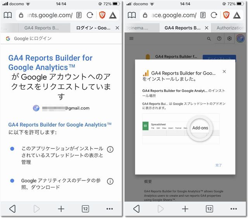
Task: Tap lock icon beside nts.google.com address
Action: pos(21,15)
